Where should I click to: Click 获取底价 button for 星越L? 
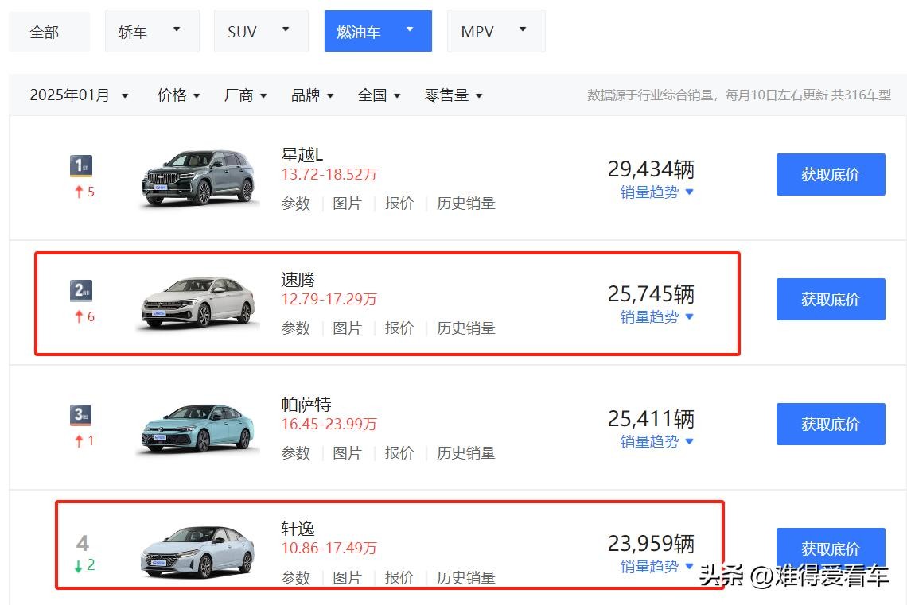pyautogui.click(x=830, y=175)
